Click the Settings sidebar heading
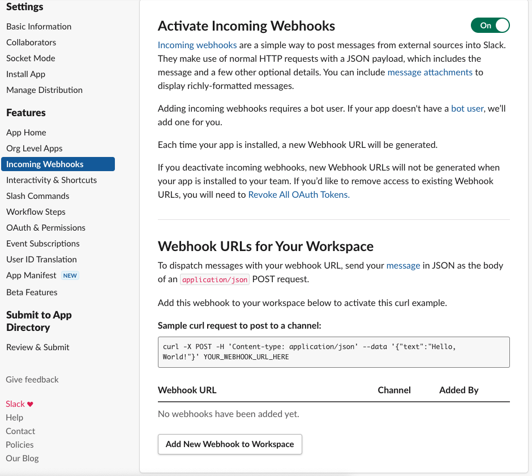Image resolution: width=532 pixels, height=476 pixels. [24, 7]
